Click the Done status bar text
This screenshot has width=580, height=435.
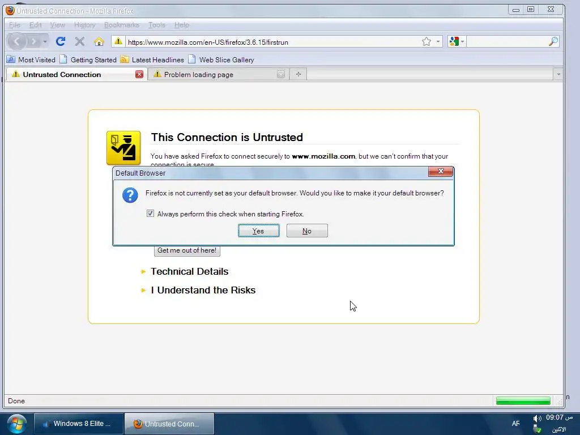click(16, 401)
